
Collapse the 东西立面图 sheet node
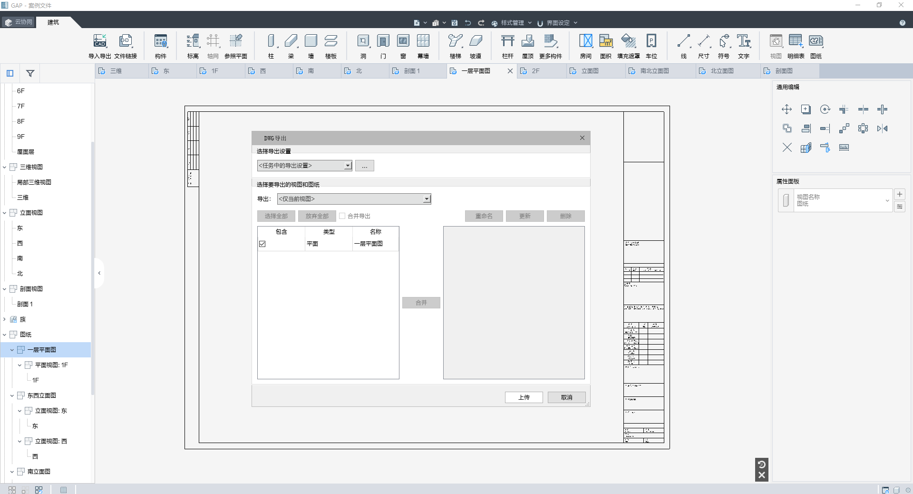click(x=12, y=395)
